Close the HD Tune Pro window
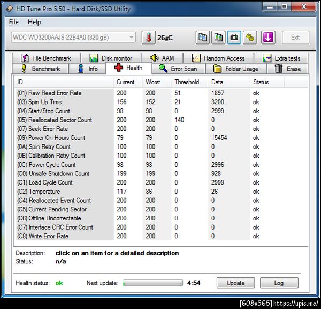Viewport: 321px width, 309px height. click(x=303, y=7)
